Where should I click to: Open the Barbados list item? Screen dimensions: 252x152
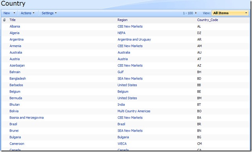pyautogui.click(x=16, y=85)
